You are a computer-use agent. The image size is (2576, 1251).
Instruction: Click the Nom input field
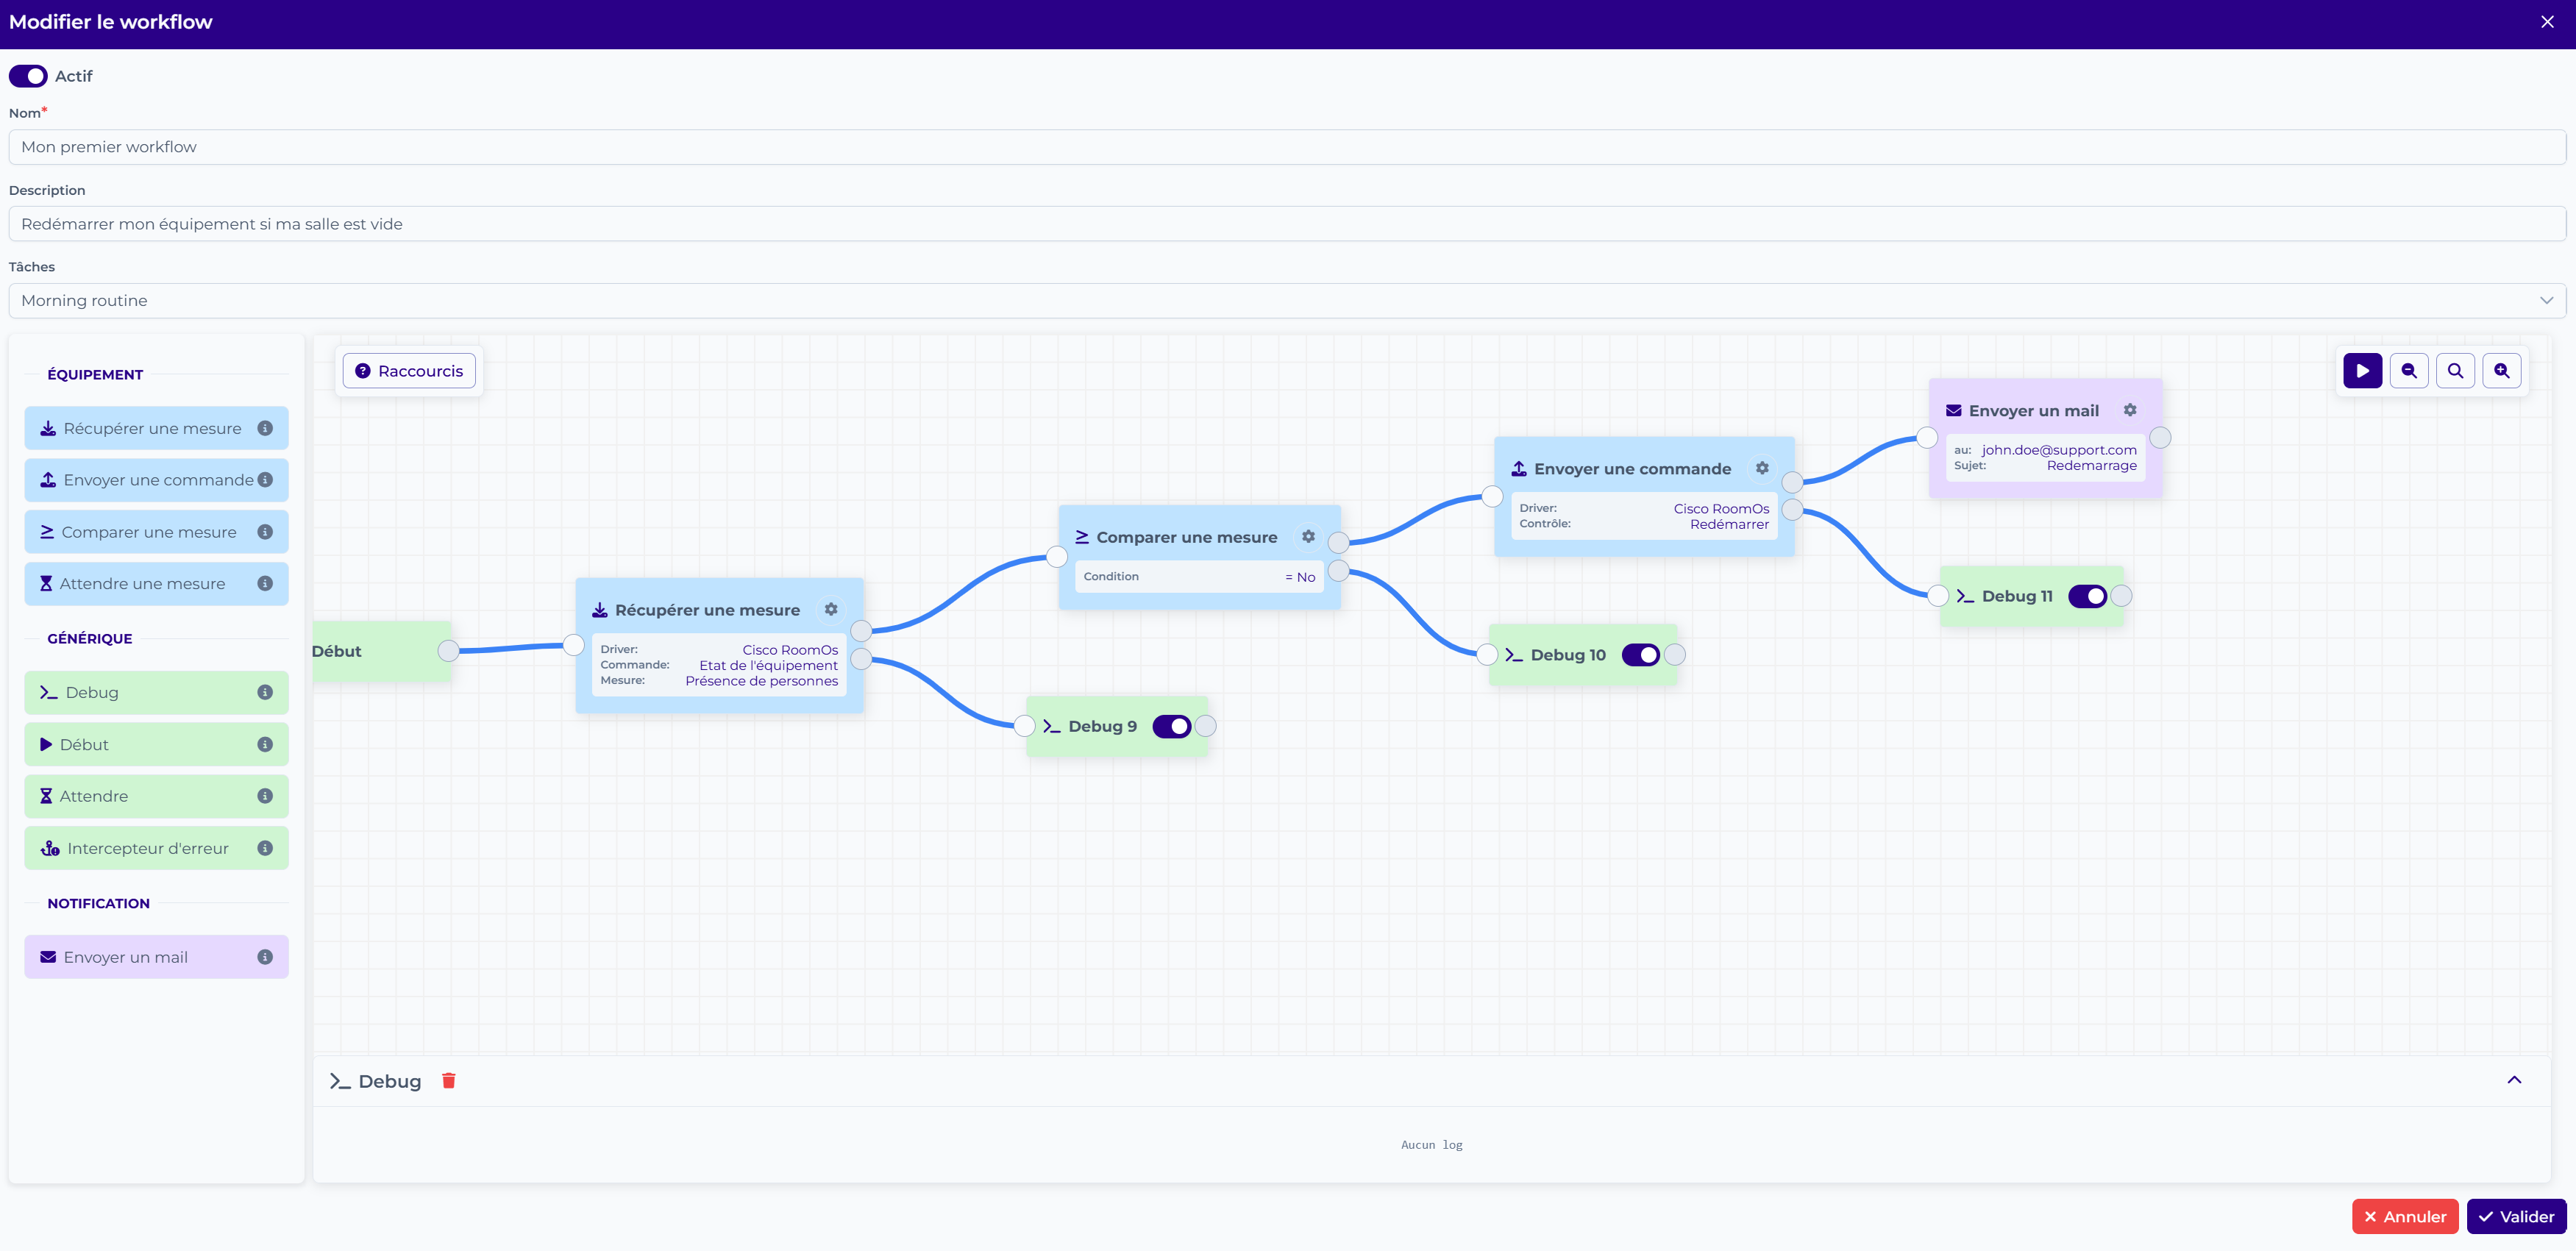(1287, 147)
